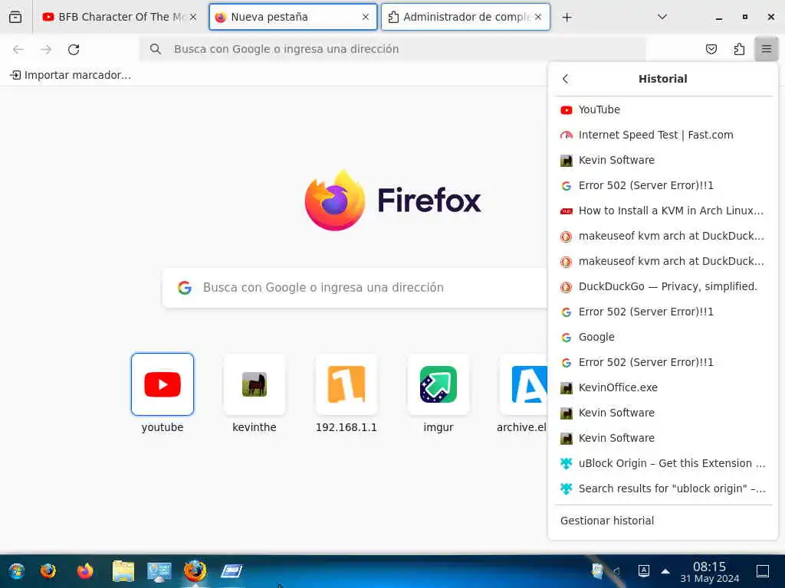Click the volume tray icon
This screenshot has width=785, height=588.
click(x=617, y=571)
